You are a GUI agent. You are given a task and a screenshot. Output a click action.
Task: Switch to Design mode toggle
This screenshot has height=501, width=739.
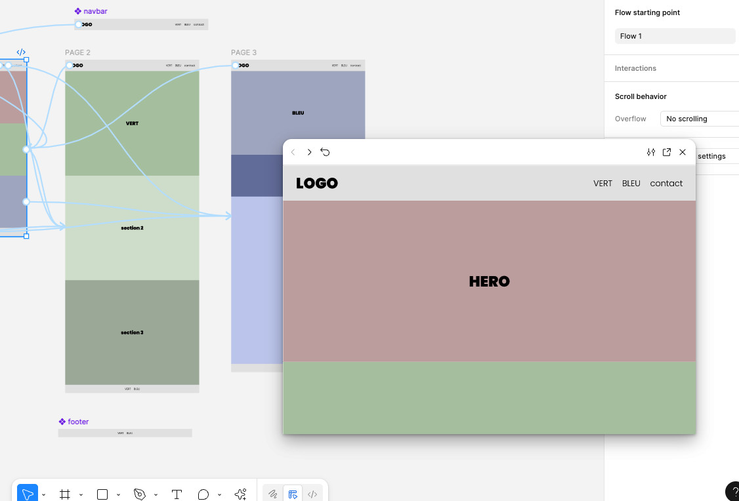coord(293,494)
